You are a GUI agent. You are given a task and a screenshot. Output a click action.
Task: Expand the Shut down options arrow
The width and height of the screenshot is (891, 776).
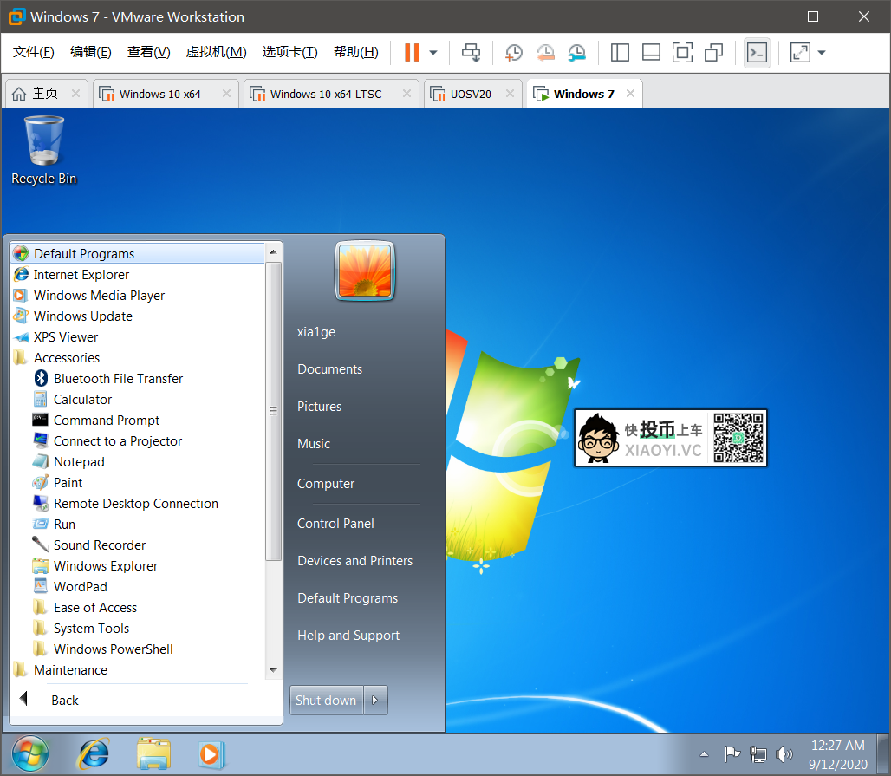pos(375,701)
